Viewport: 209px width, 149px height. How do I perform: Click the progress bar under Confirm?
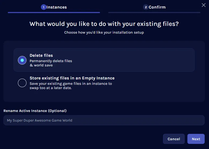154,12
